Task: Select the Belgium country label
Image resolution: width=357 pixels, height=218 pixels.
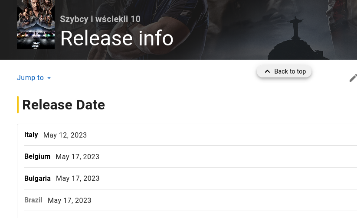Action: (x=37, y=157)
